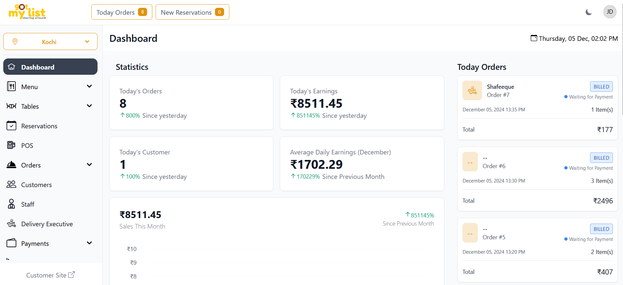Click Shafeeque's order delivery icon

tap(472, 90)
